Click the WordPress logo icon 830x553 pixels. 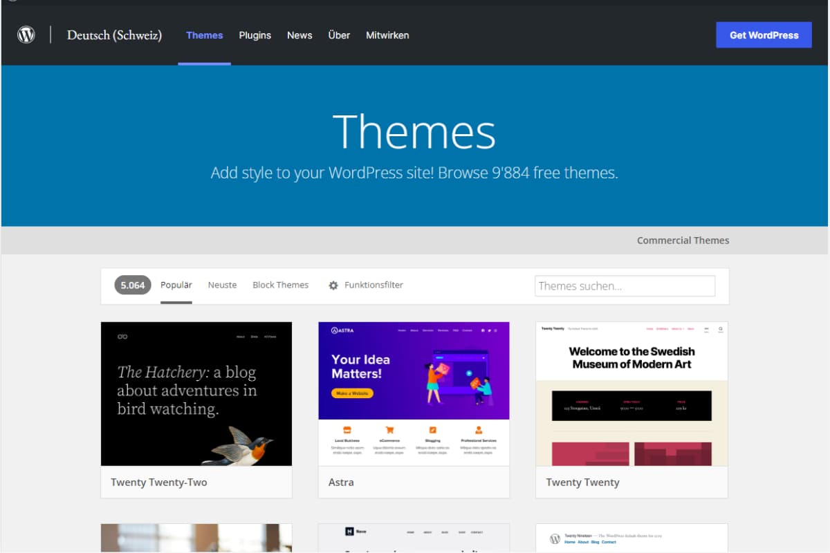26,35
